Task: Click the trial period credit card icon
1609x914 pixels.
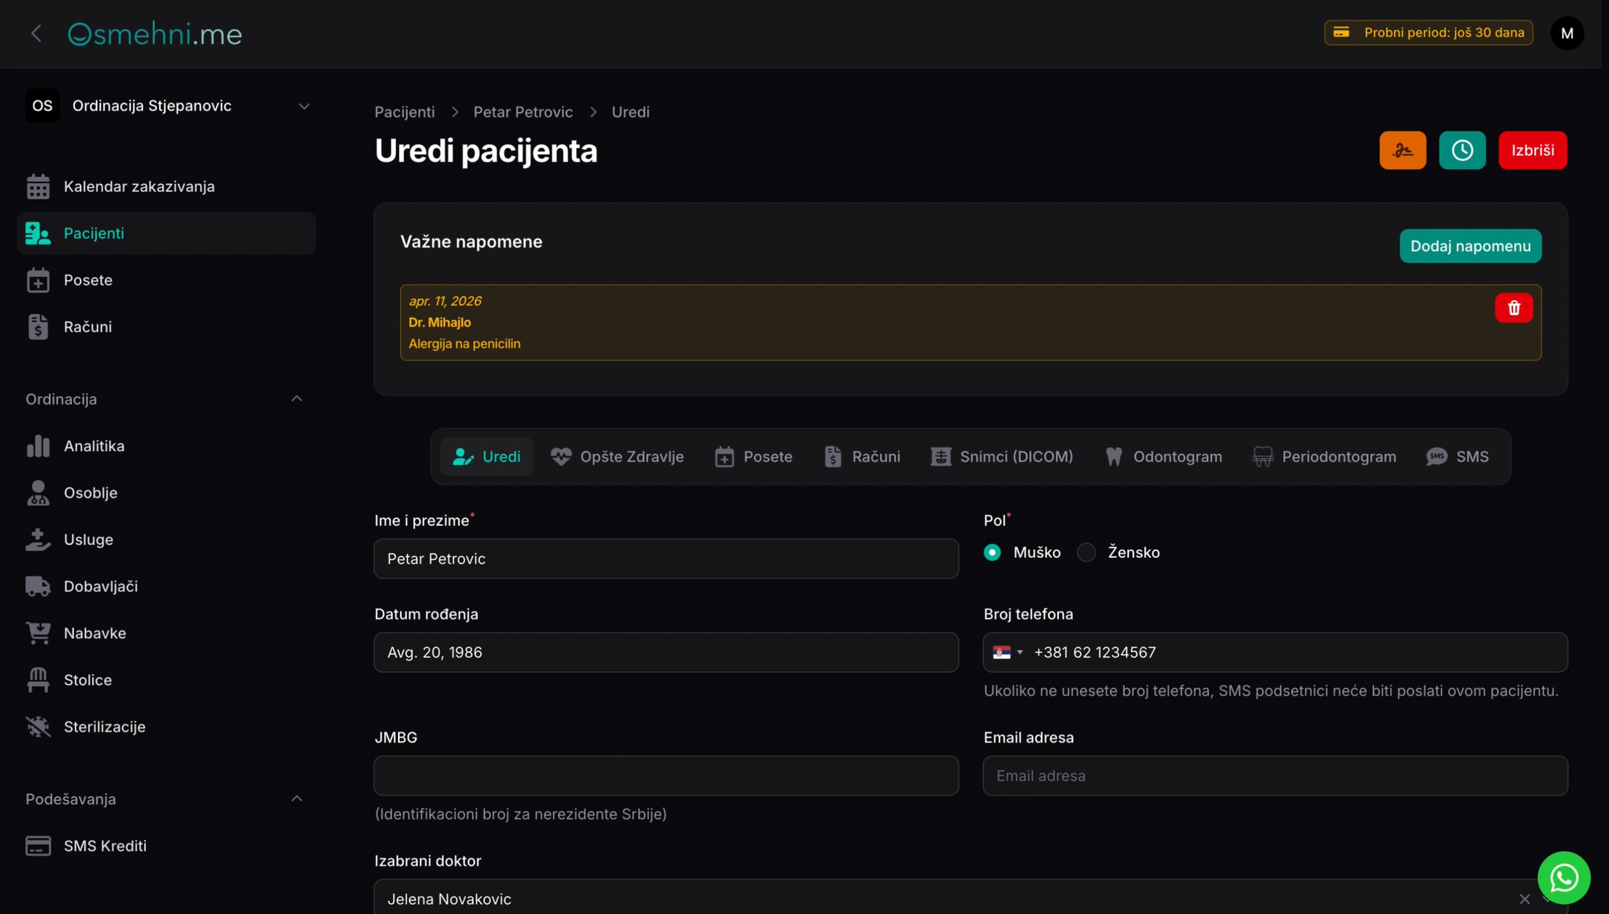Action: tap(1341, 32)
